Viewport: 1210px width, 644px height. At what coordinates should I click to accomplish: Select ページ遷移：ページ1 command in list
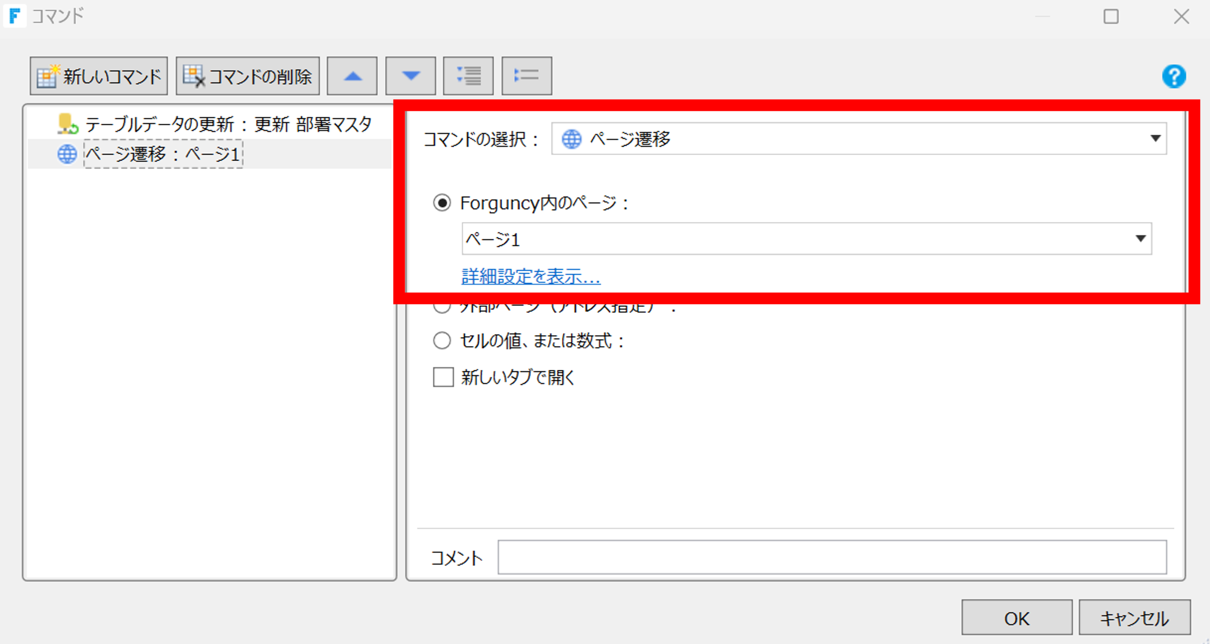[163, 154]
